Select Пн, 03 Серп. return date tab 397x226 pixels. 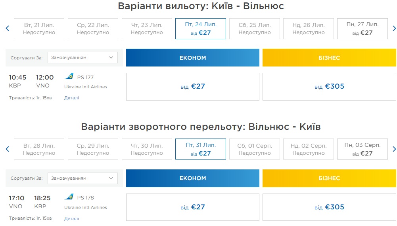[362, 149]
